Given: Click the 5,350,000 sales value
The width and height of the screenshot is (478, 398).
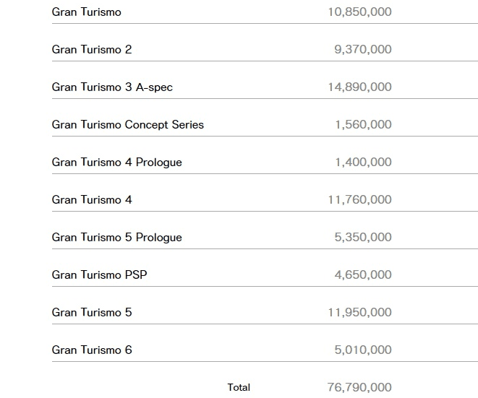Looking at the screenshot, I should pos(363,238).
